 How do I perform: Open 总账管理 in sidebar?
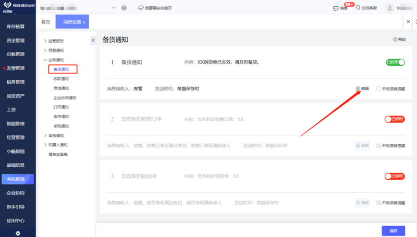pyautogui.click(x=16, y=54)
